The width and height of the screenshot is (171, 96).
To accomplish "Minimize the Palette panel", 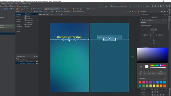I will click(x=37, y=11).
